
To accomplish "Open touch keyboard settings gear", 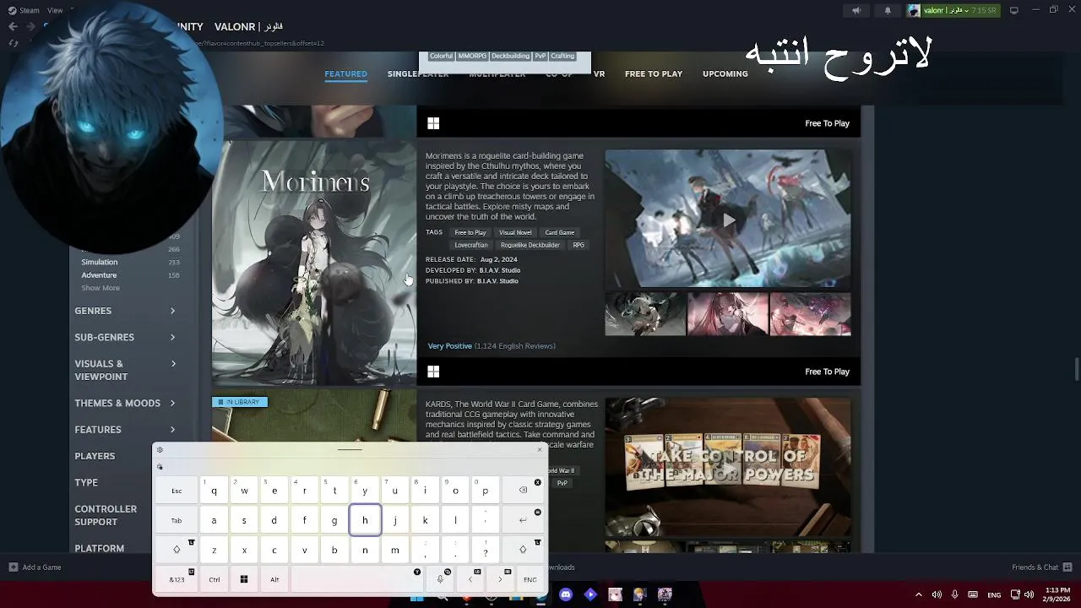I will tap(160, 449).
